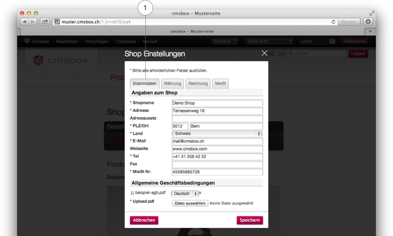Click the Abbrechen button
393x236 pixels.
pos(144,220)
